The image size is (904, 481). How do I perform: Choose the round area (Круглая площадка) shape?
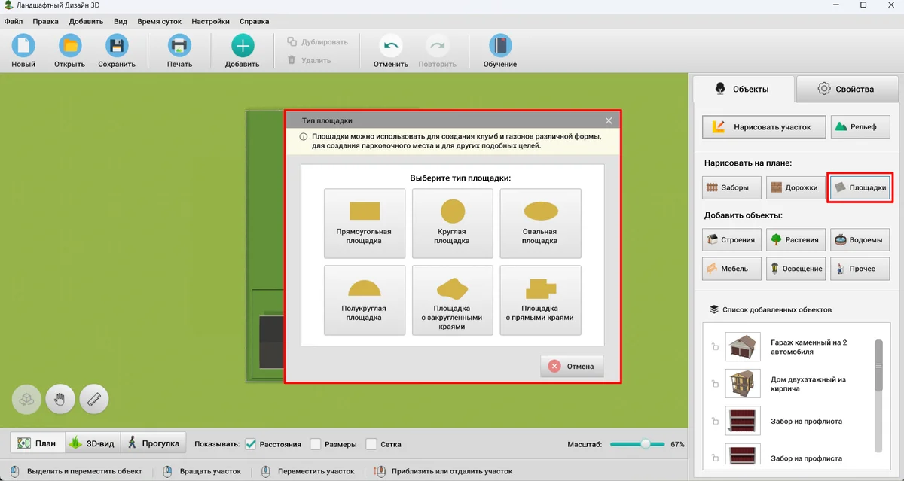coord(452,223)
